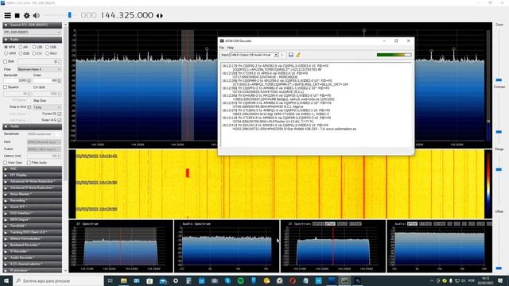Image resolution: width=509 pixels, height=286 pixels.
Task: Open the green Spotify taskbar icon
Action: pyautogui.click(x=240, y=280)
